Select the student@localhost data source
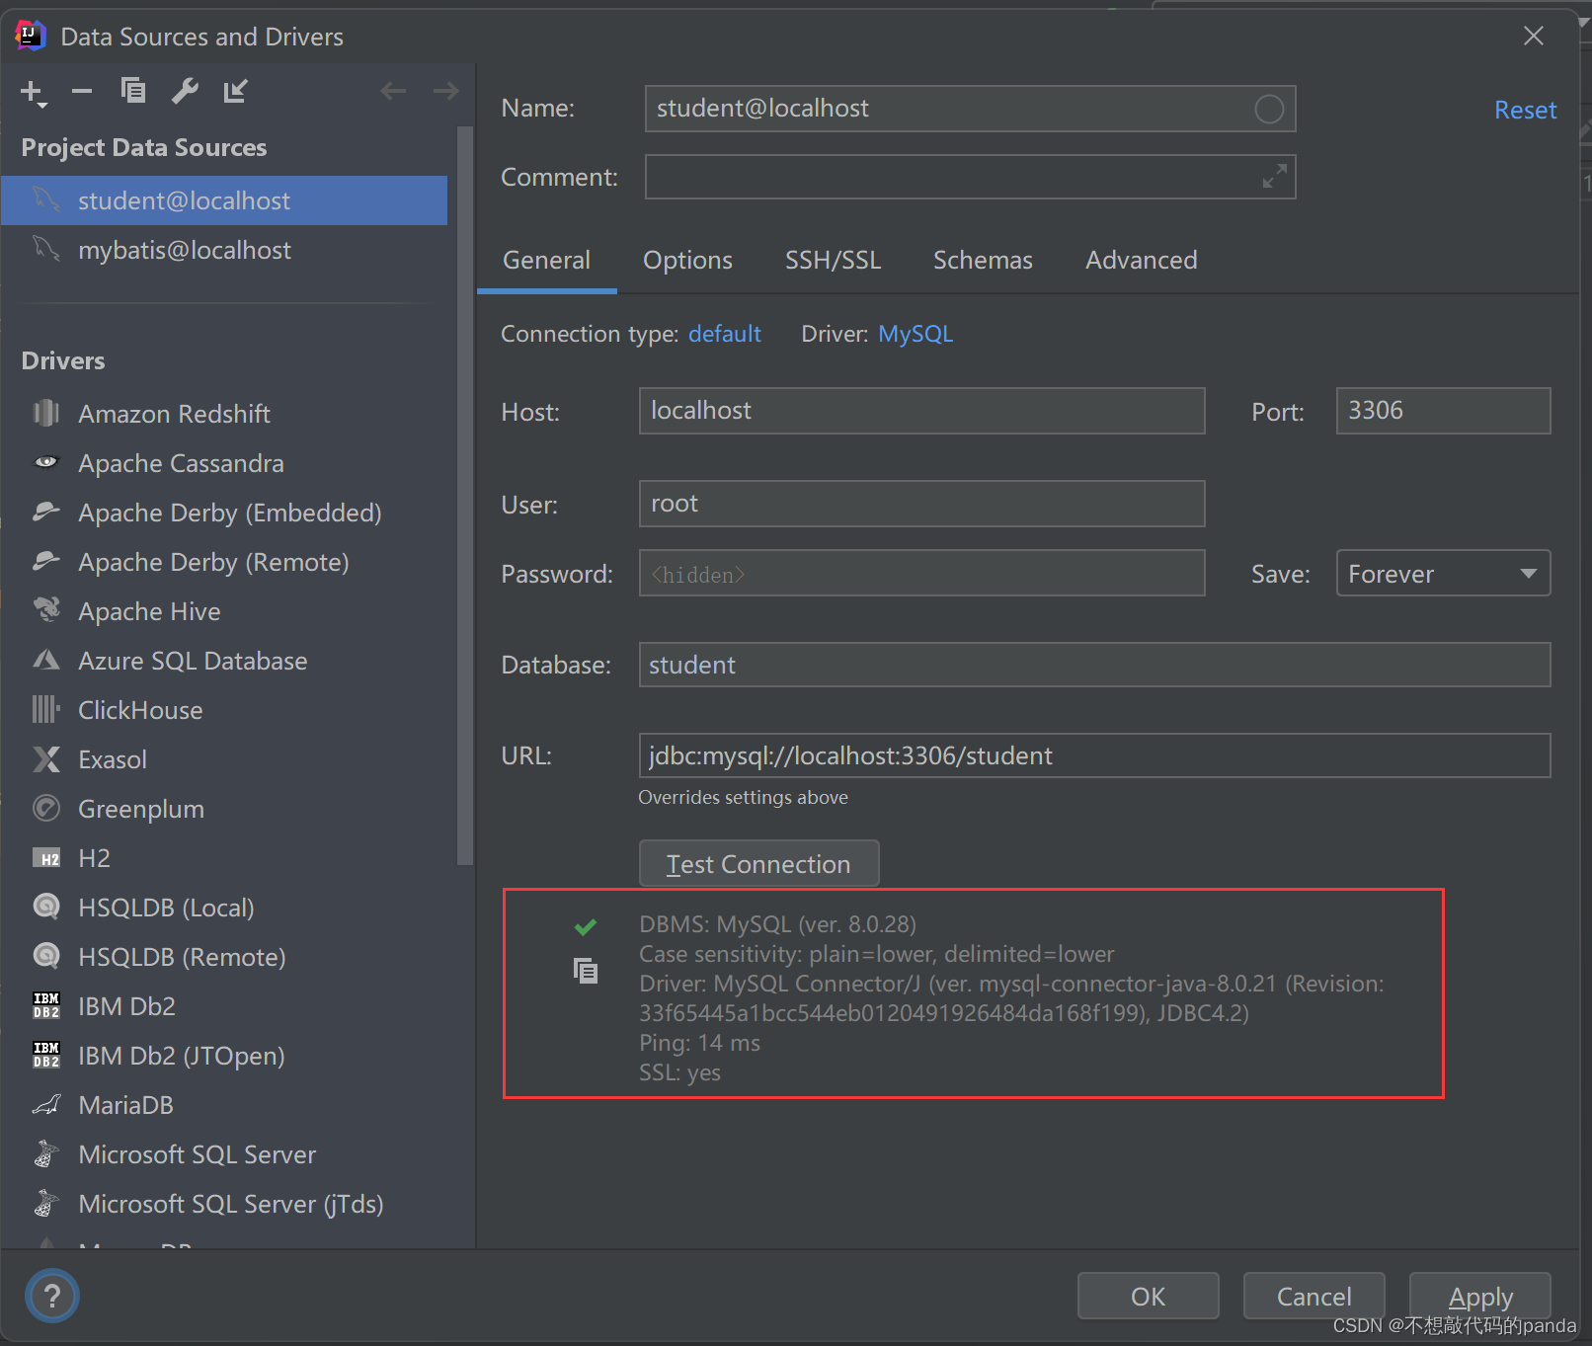Image resolution: width=1592 pixels, height=1346 pixels. [224, 200]
